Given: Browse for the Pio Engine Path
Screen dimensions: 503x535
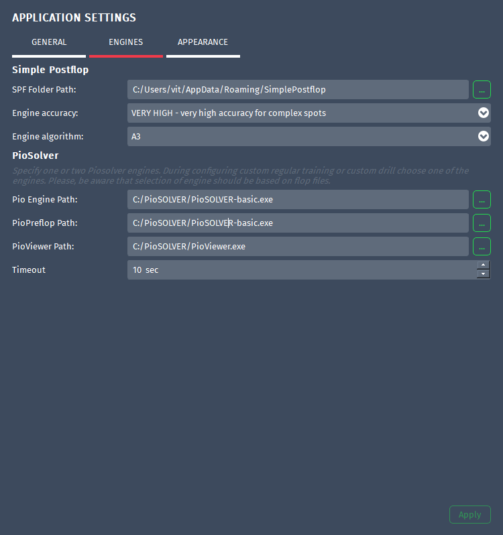Looking at the screenshot, I should (482, 200).
